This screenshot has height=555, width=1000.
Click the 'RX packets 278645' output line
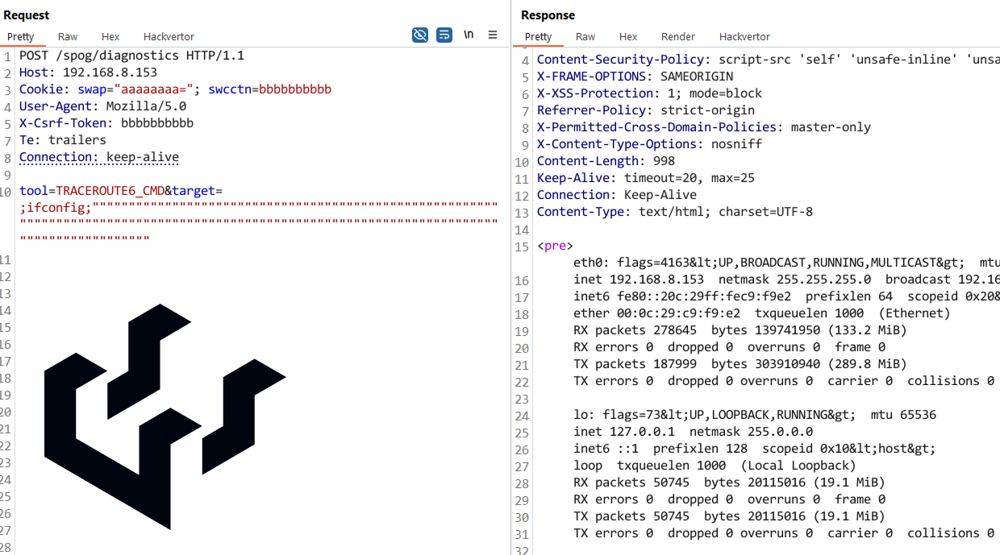[740, 330]
